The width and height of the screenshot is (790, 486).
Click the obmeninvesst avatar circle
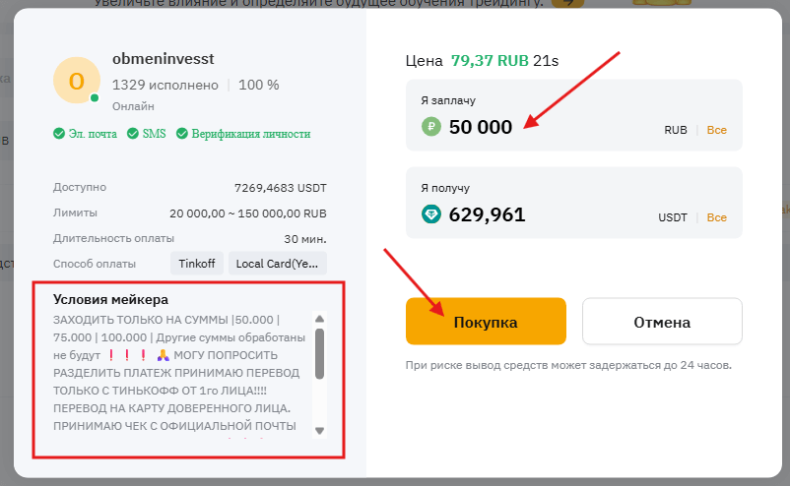[77, 80]
